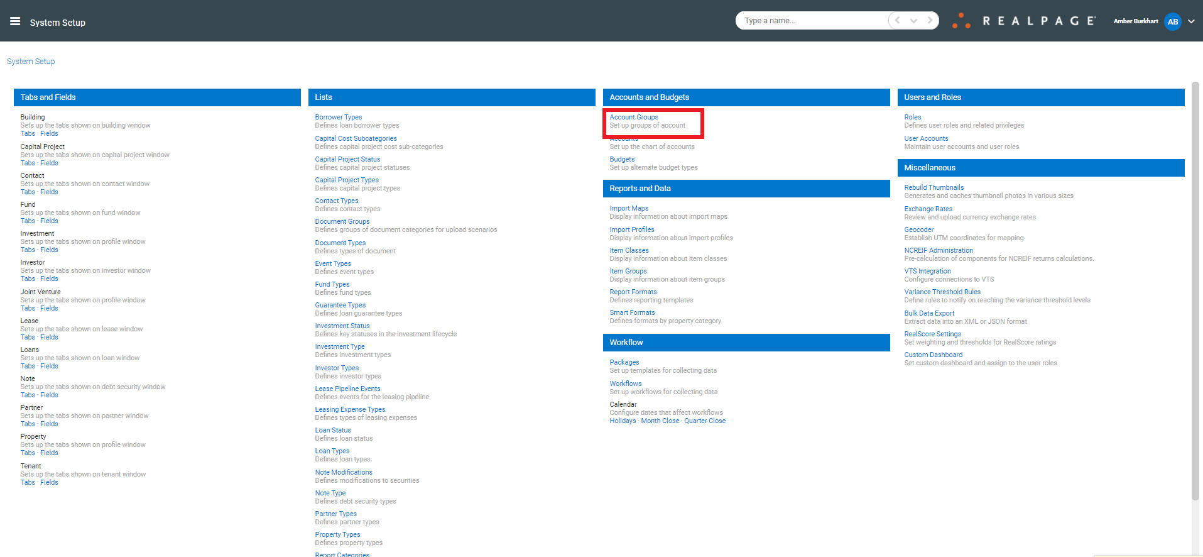The image size is (1203, 557).
Task: Open Leasing Expense Types list
Action: 350,409
